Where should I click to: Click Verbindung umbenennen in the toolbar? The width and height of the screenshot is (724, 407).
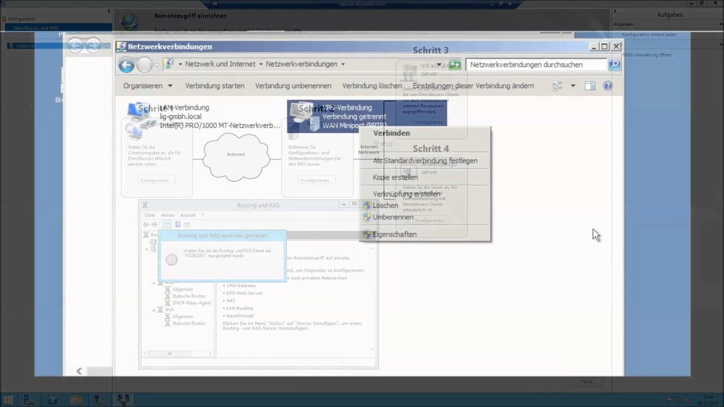pos(293,86)
